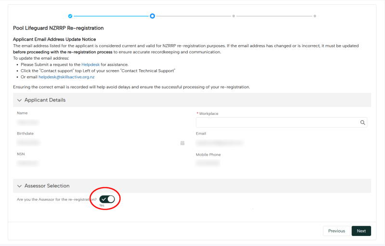Open the Birthdate calendar picker icon
Image resolution: width=385 pixels, height=246 pixels.
[182, 143]
